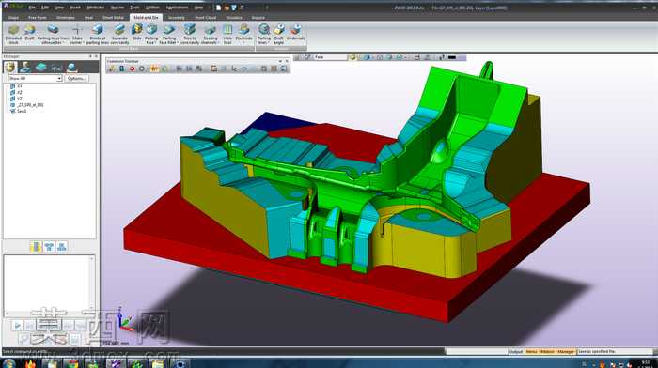Click Manager toggle in status bar
The width and height of the screenshot is (658, 368).
click(566, 352)
